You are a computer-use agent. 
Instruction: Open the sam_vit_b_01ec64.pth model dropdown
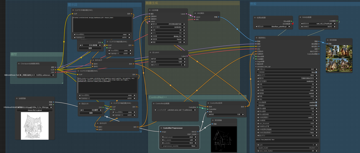[318, 23]
